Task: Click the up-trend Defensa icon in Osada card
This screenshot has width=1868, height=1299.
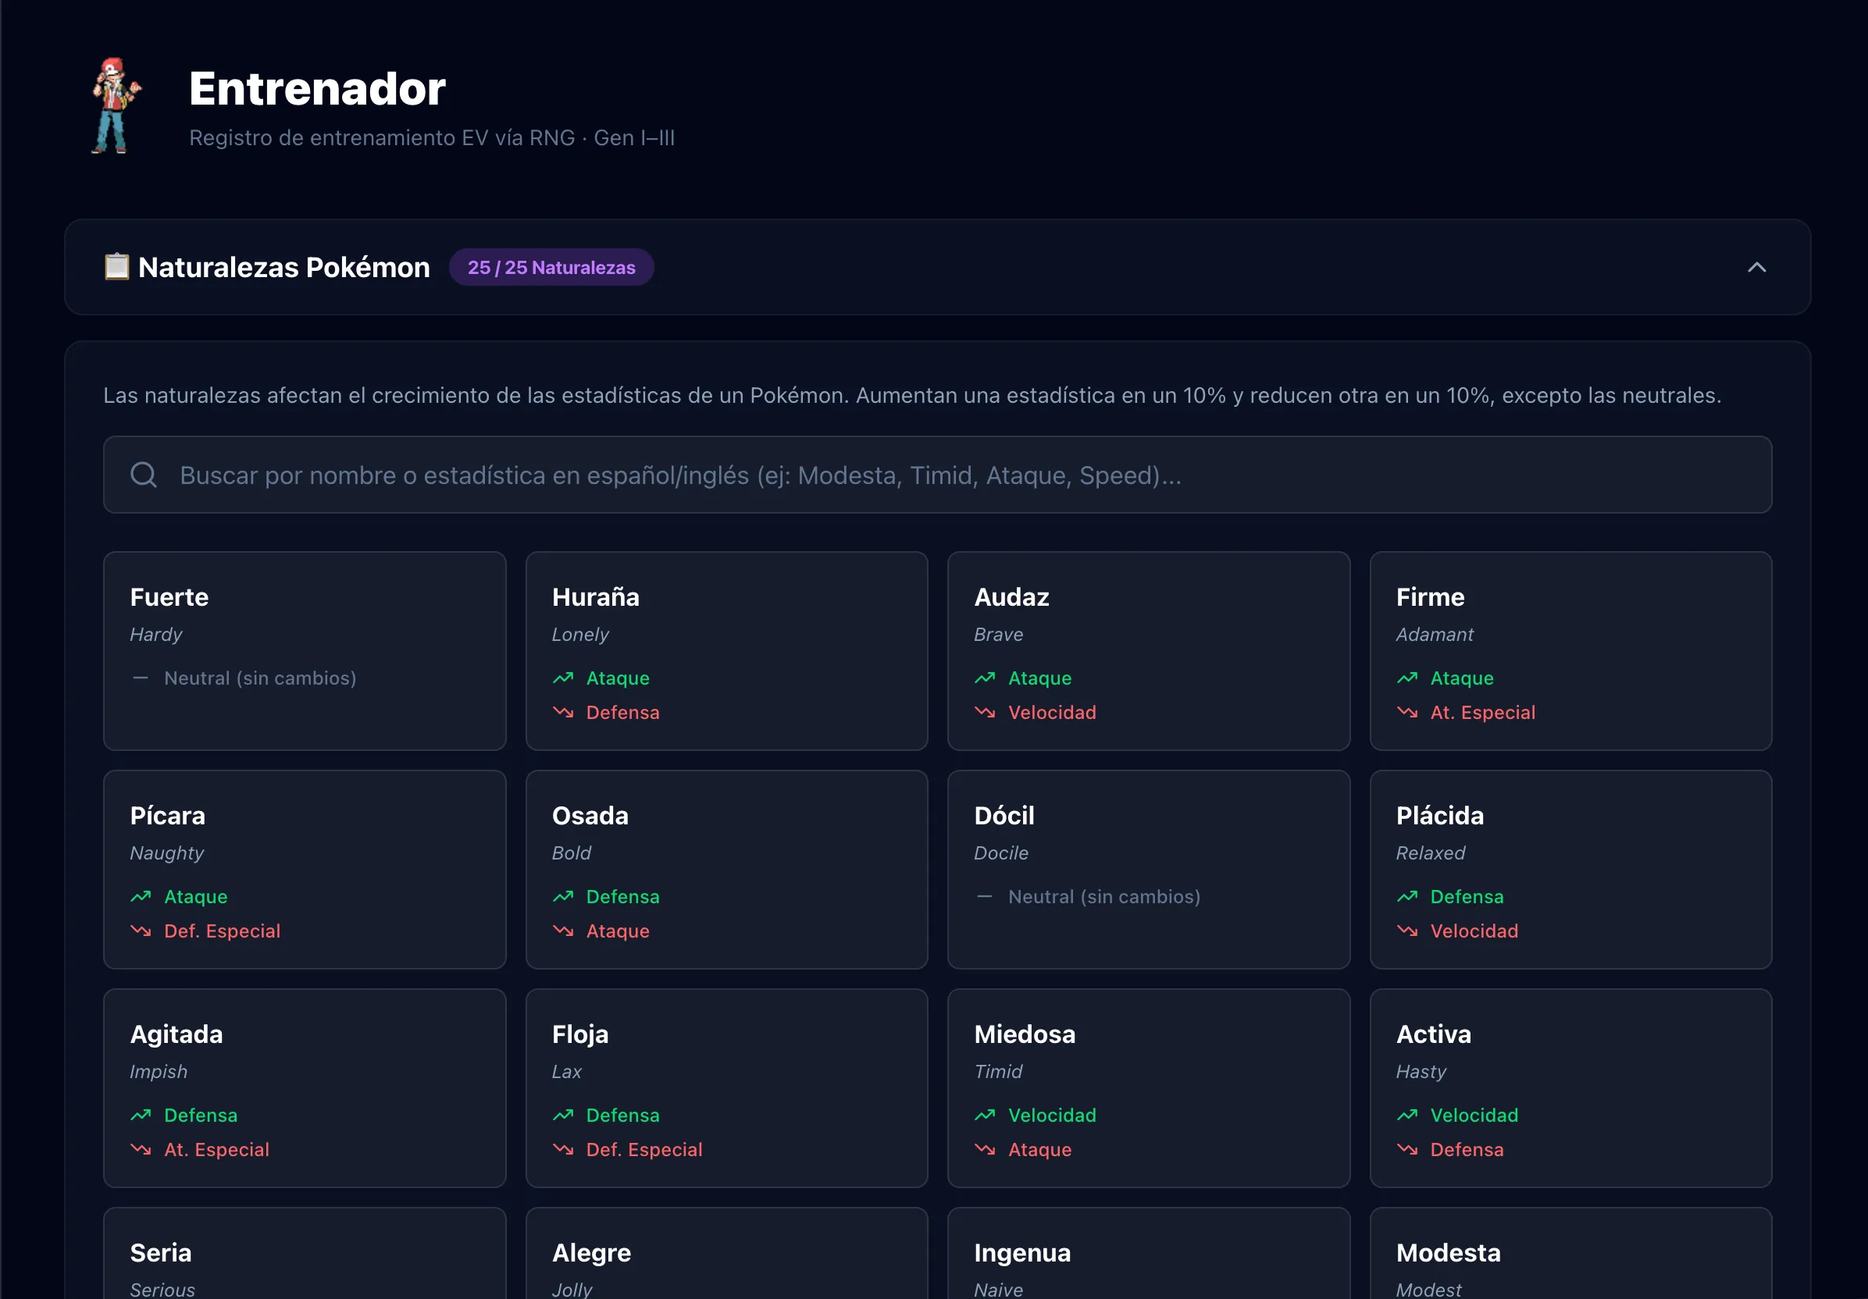Action: point(563,896)
